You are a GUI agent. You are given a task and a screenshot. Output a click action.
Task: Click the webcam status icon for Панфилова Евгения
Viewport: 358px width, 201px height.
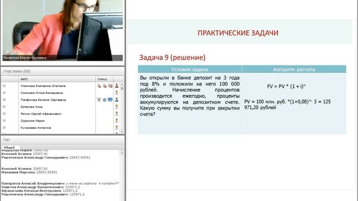(105, 100)
